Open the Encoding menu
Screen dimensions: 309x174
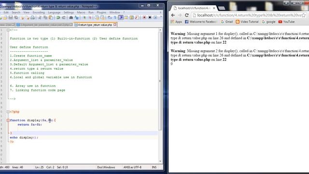tap(39, 12)
